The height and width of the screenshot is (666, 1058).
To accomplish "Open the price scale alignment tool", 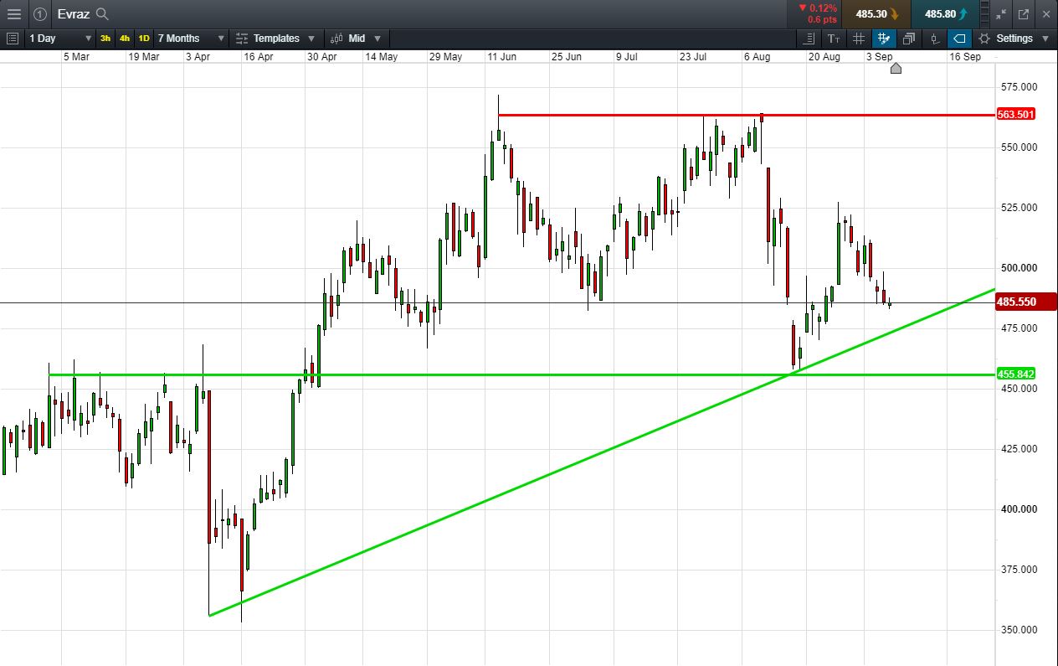I will [x=809, y=39].
